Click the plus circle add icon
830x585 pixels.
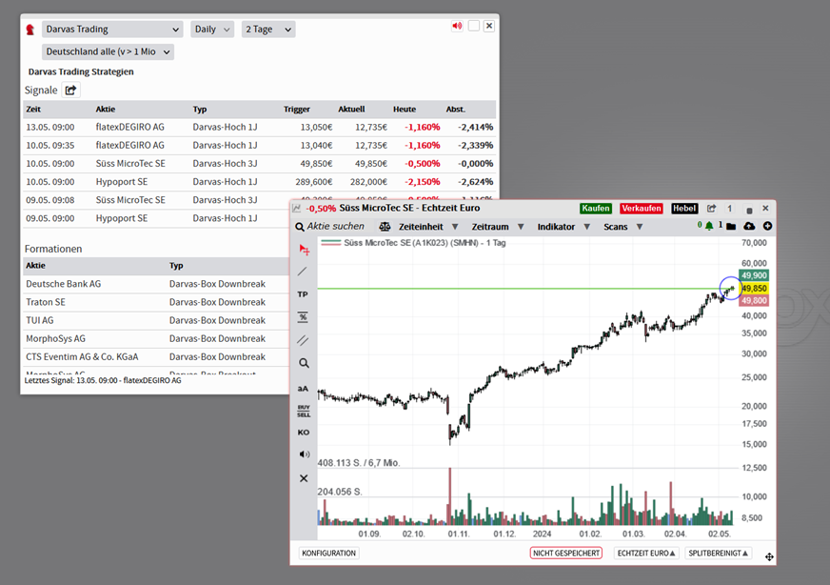coord(767,226)
